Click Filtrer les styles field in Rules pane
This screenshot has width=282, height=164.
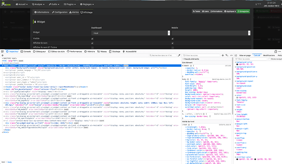click(201, 55)
